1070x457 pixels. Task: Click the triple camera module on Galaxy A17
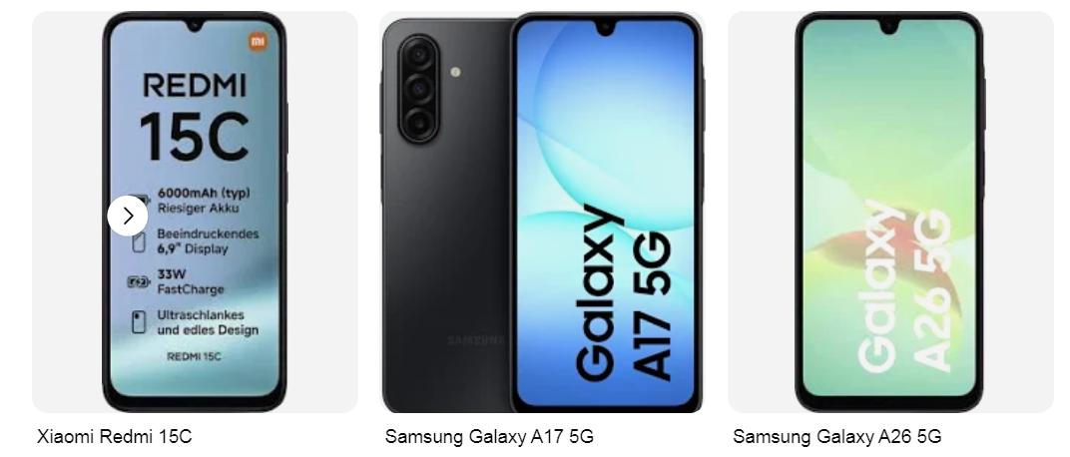pos(418,89)
